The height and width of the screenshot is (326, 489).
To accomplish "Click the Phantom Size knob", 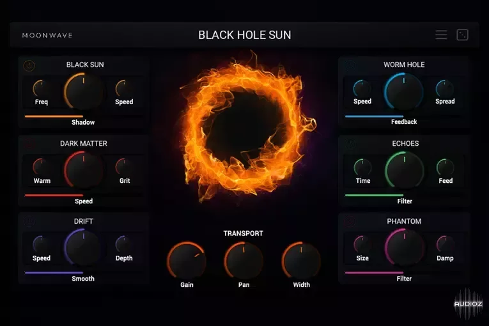I will [362, 245].
